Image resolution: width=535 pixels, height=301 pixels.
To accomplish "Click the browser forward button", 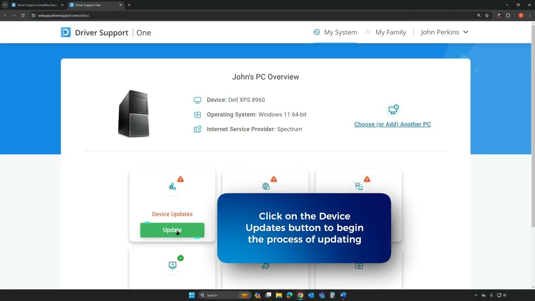I will tap(14, 15).
